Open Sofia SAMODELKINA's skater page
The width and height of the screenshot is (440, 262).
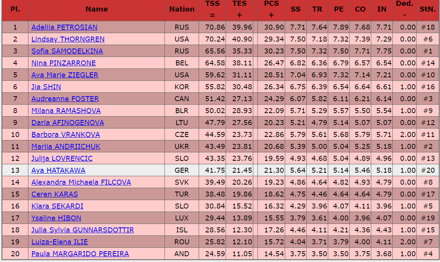point(67,51)
